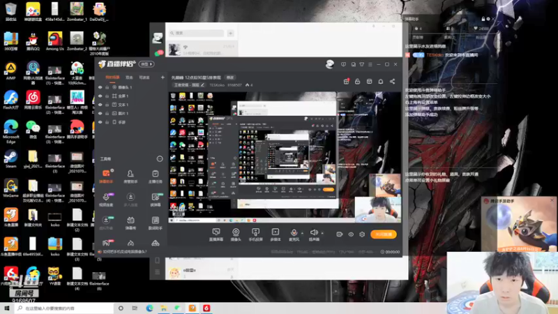Lock the image 1 source layer

107,113
